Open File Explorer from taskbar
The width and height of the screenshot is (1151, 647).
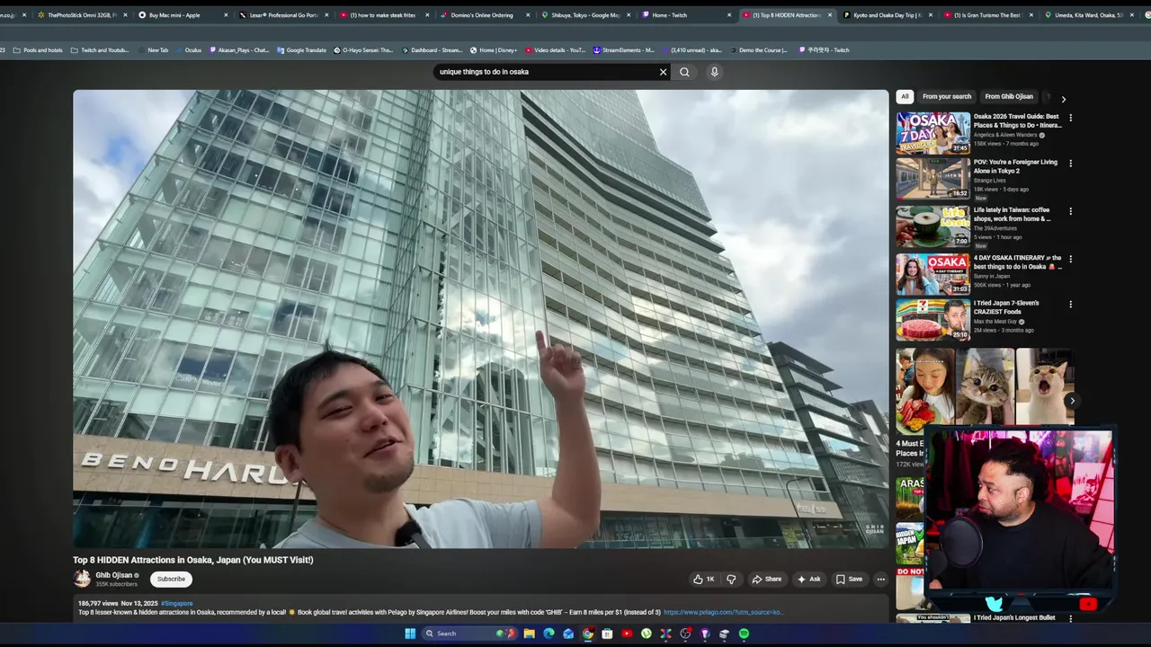(x=530, y=634)
